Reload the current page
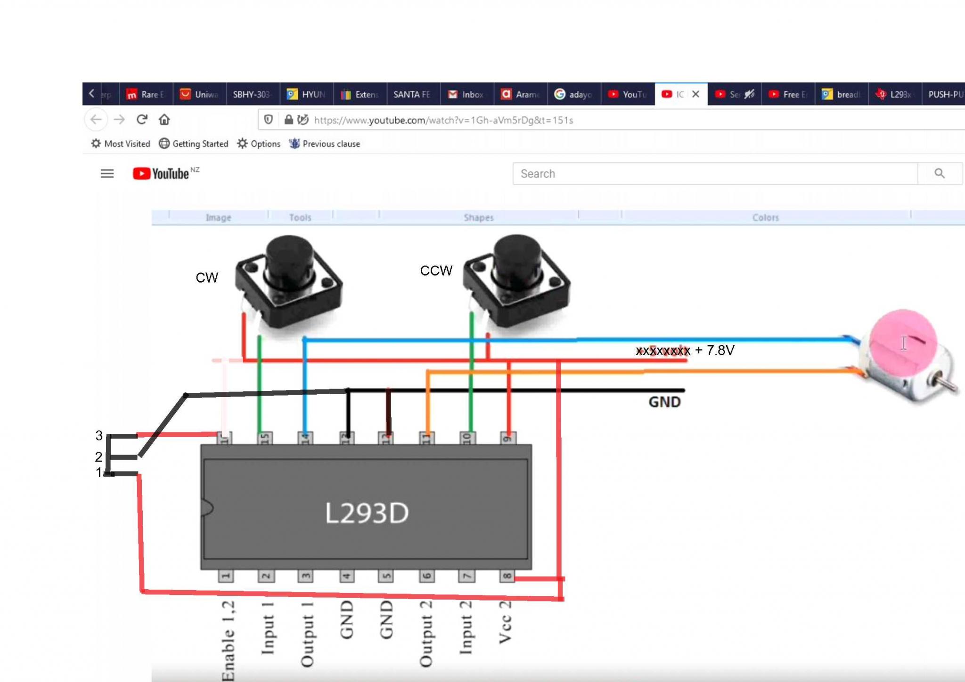This screenshot has width=965, height=682. tap(142, 120)
